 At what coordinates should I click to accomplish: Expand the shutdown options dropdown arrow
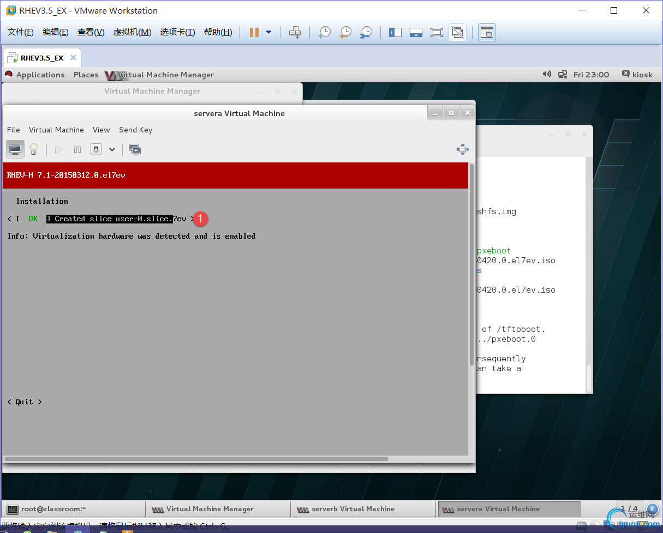click(112, 149)
